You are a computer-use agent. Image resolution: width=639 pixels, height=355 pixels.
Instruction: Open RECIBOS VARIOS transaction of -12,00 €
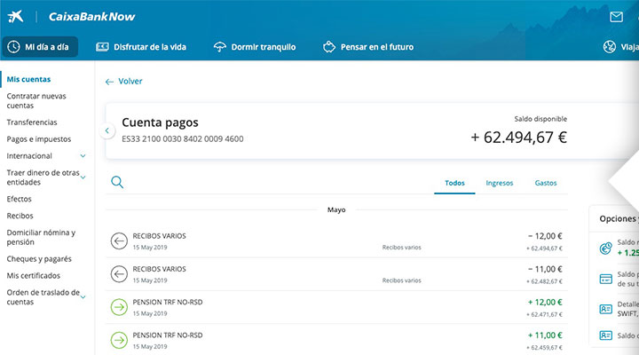336,241
